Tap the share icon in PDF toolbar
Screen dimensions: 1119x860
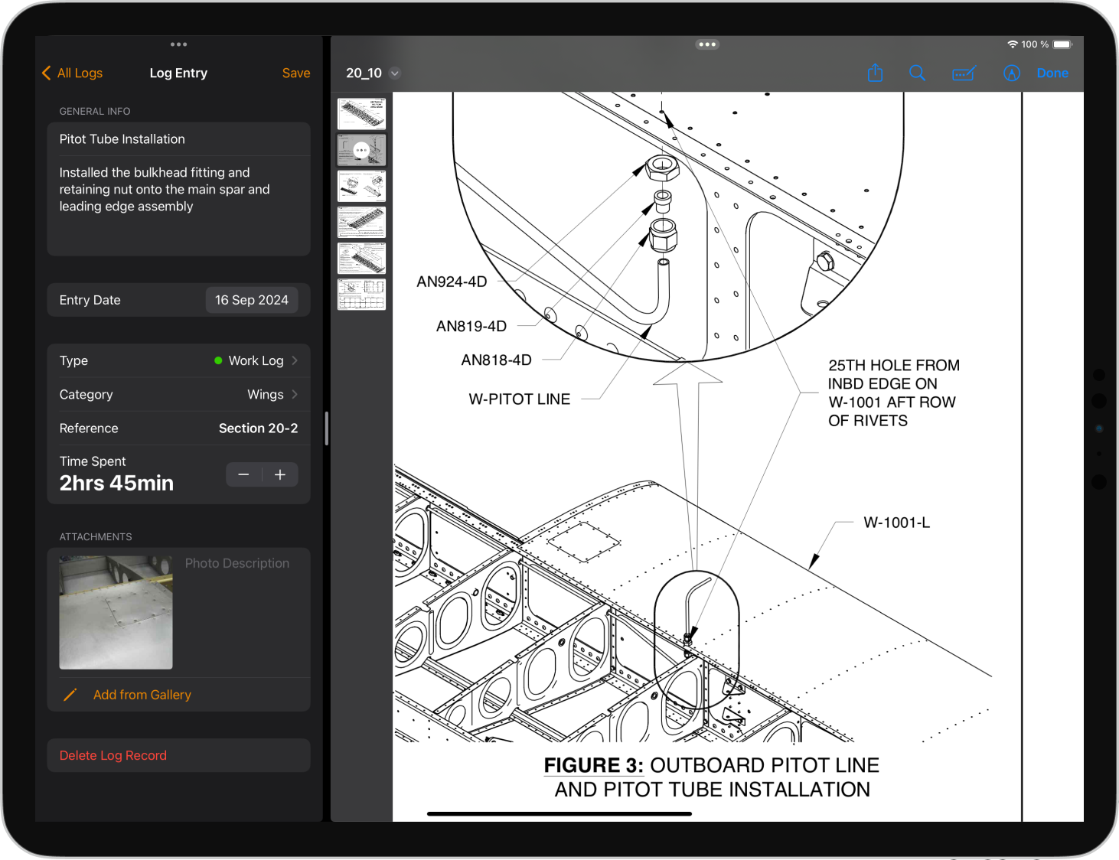coord(875,73)
